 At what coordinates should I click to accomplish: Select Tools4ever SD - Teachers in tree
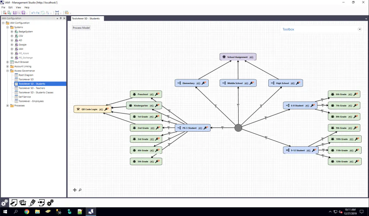(32, 88)
